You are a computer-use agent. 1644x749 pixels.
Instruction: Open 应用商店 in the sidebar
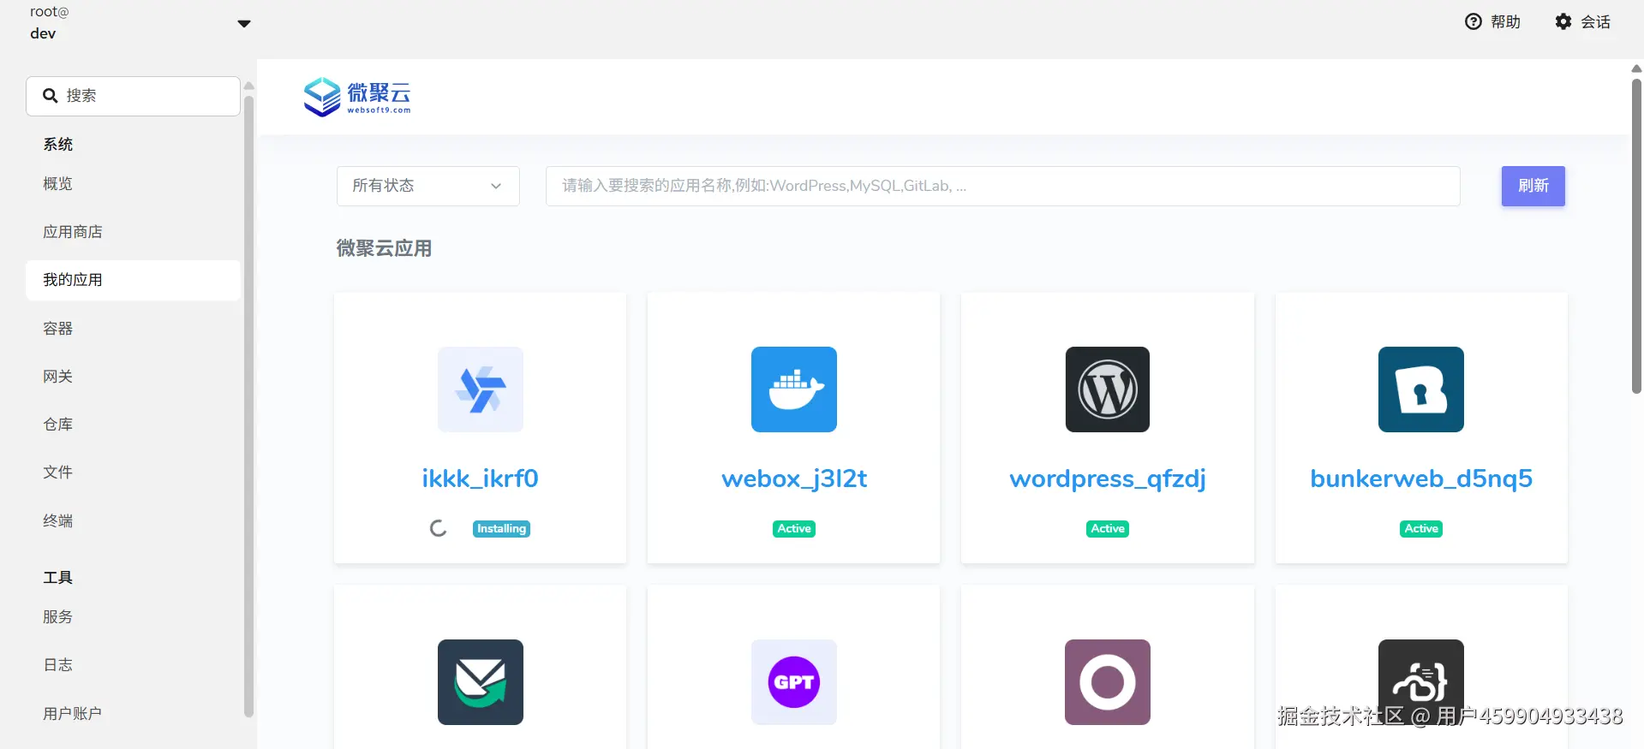coord(133,232)
